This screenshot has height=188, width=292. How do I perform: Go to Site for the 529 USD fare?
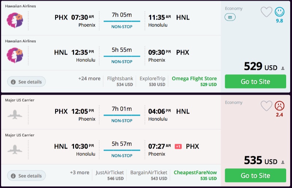tap(255, 82)
